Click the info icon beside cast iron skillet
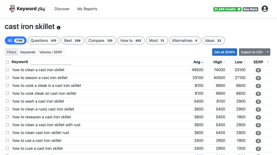The image size is (277, 155). click(59, 28)
